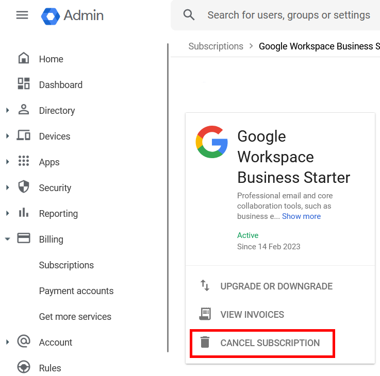380x376 pixels.
Task: Click the search users, groups or settings field
Action: pyautogui.click(x=289, y=15)
